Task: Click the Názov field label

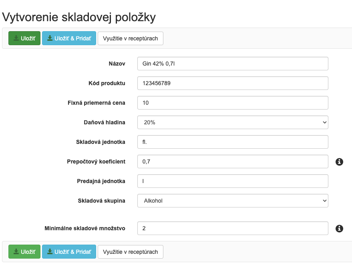Action: pyautogui.click(x=117, y=64)
